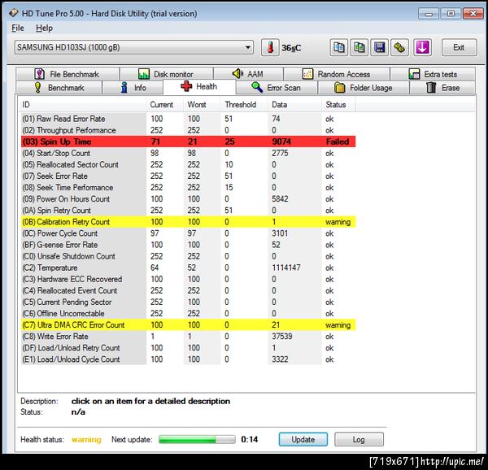
Task: Select the Offline Uncorrectable row
Action: (189, 314)
